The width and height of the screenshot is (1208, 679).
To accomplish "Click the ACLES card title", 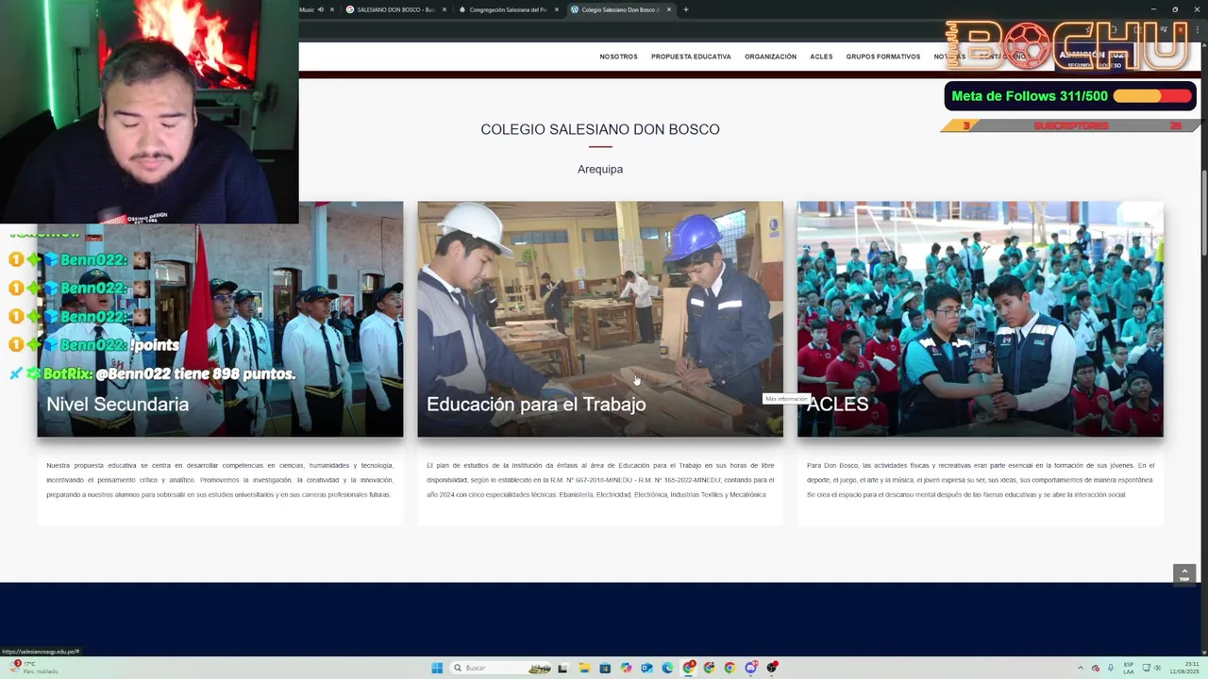I will click(837, 404).
